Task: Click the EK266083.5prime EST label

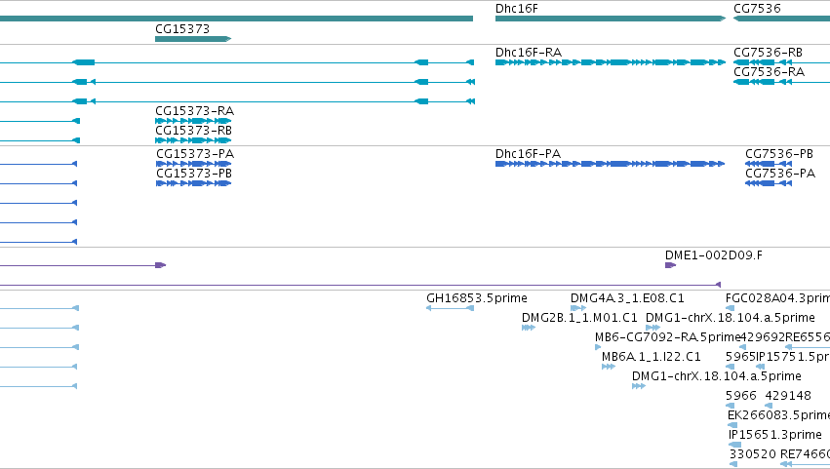Action: pyautogui.click(x=778, y=415)
